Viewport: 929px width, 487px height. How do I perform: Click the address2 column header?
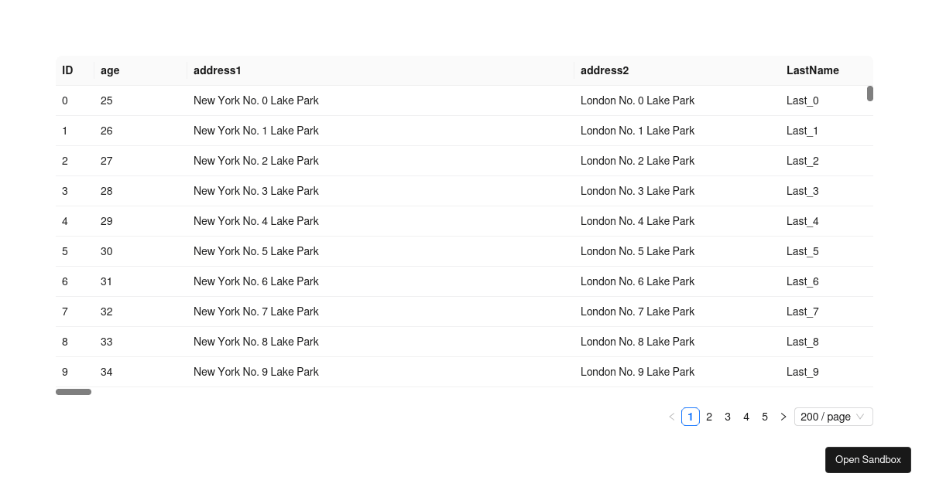605,70
